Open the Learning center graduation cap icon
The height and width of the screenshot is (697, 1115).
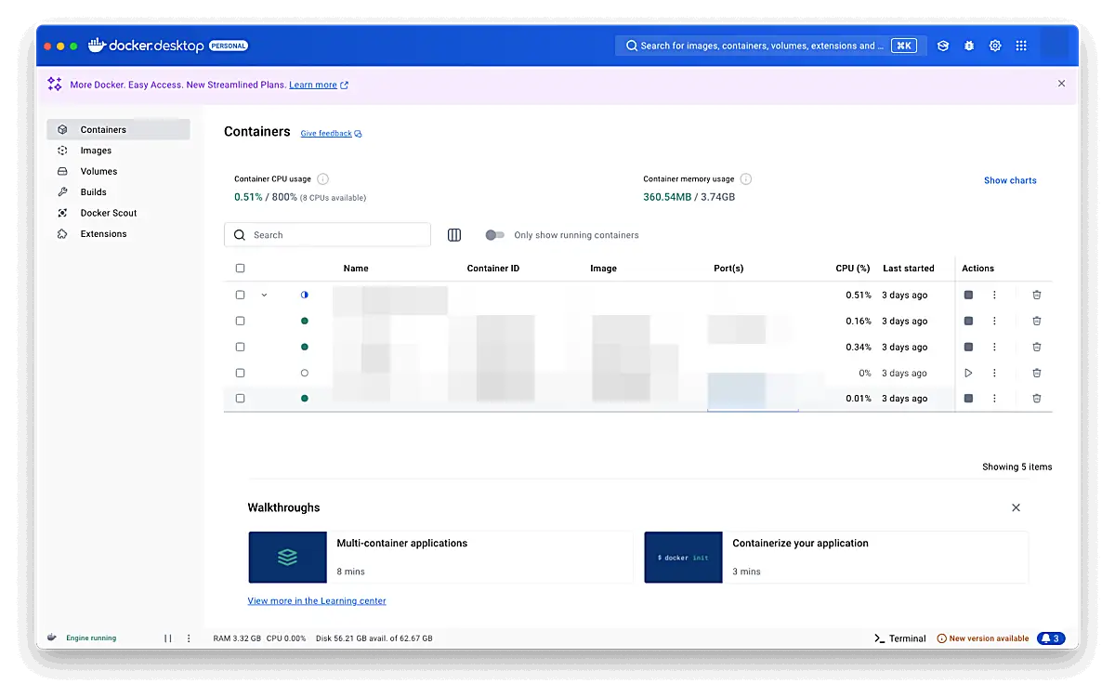pos(943,46)
